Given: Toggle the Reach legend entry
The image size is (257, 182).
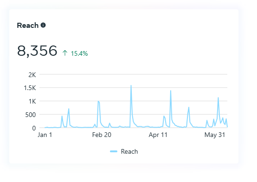Looking at the screenshot, I should [x=124, y=151].
